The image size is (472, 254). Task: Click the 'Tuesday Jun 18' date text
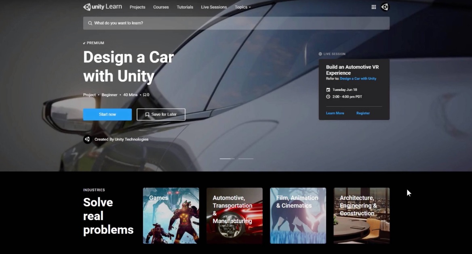click(345, 90)
